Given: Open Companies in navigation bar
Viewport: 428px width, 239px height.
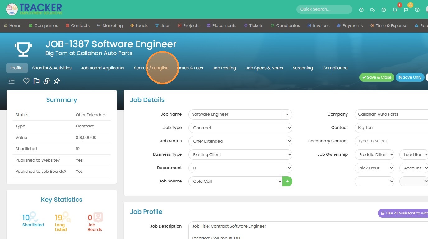Looking at the screenshot, I should [43, 25].
